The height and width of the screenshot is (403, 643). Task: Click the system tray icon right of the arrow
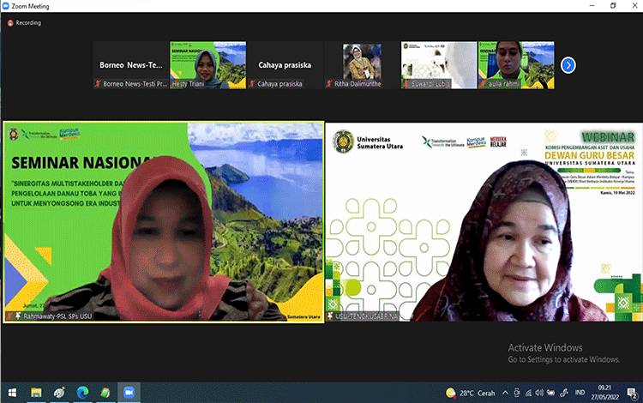(517, 393)
